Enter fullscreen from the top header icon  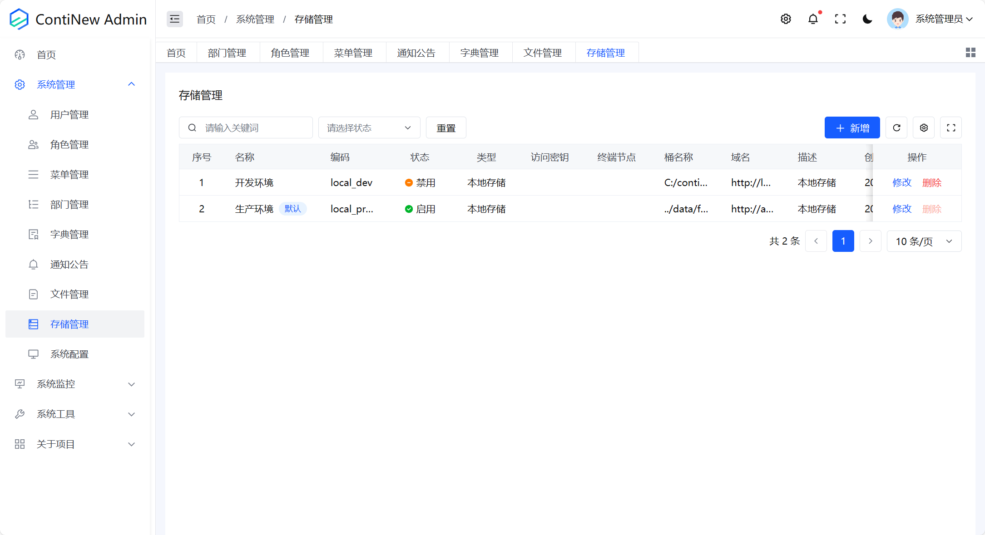click(840, 19)
